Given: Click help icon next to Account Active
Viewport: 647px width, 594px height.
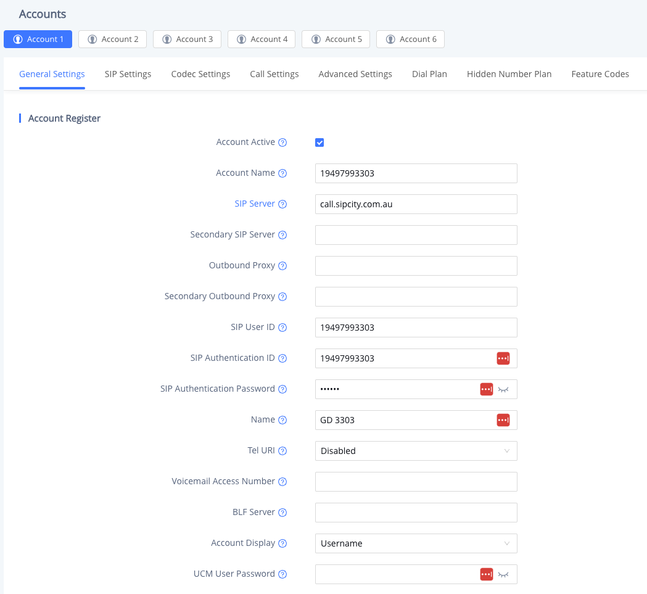Looking at the screenshot, I should coord(282,142).
